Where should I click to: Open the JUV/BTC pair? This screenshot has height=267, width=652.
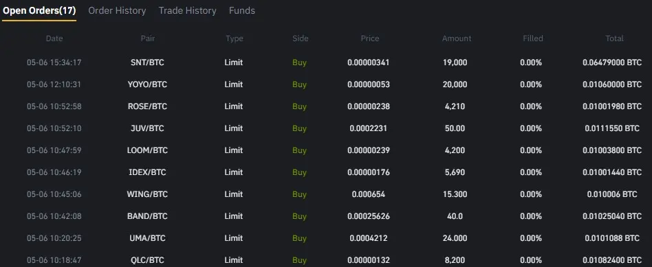147,129
